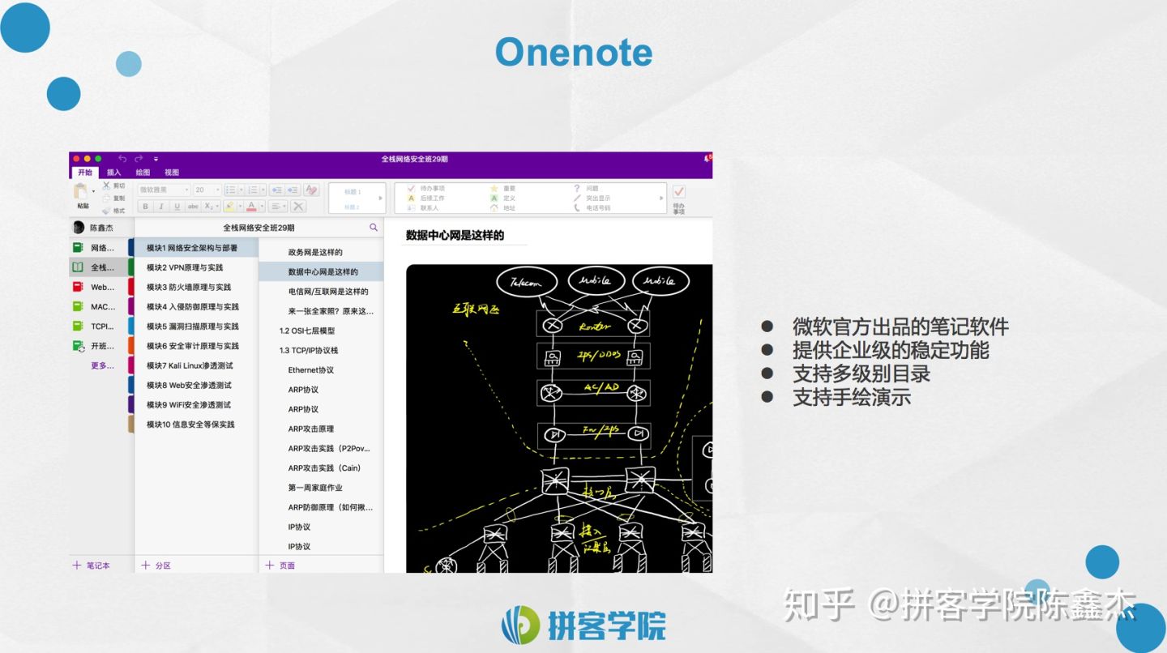Toggle italic formatting

(x=160, y=206)
